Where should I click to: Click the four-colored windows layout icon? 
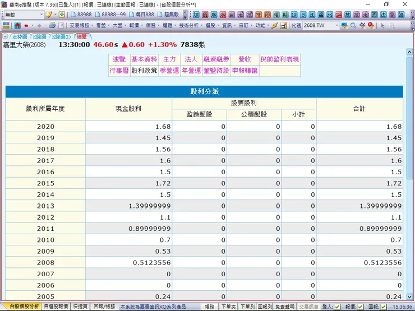coord(6,26)
